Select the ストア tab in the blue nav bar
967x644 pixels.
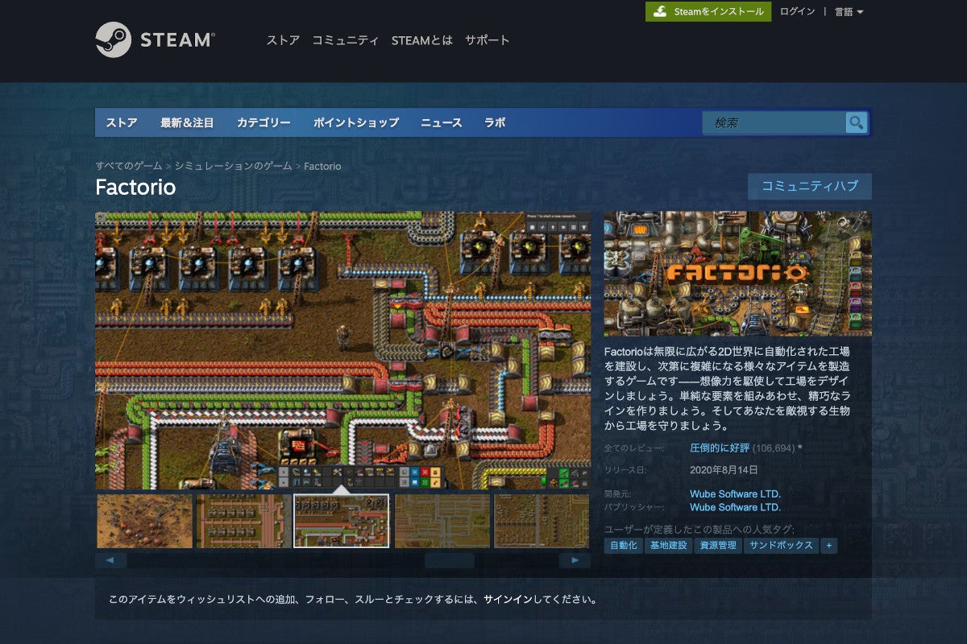tap(122, 123)
